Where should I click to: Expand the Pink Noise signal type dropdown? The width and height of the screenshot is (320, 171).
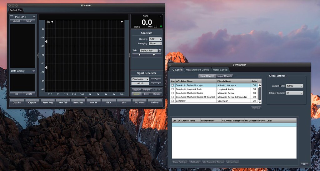(140, 79)
